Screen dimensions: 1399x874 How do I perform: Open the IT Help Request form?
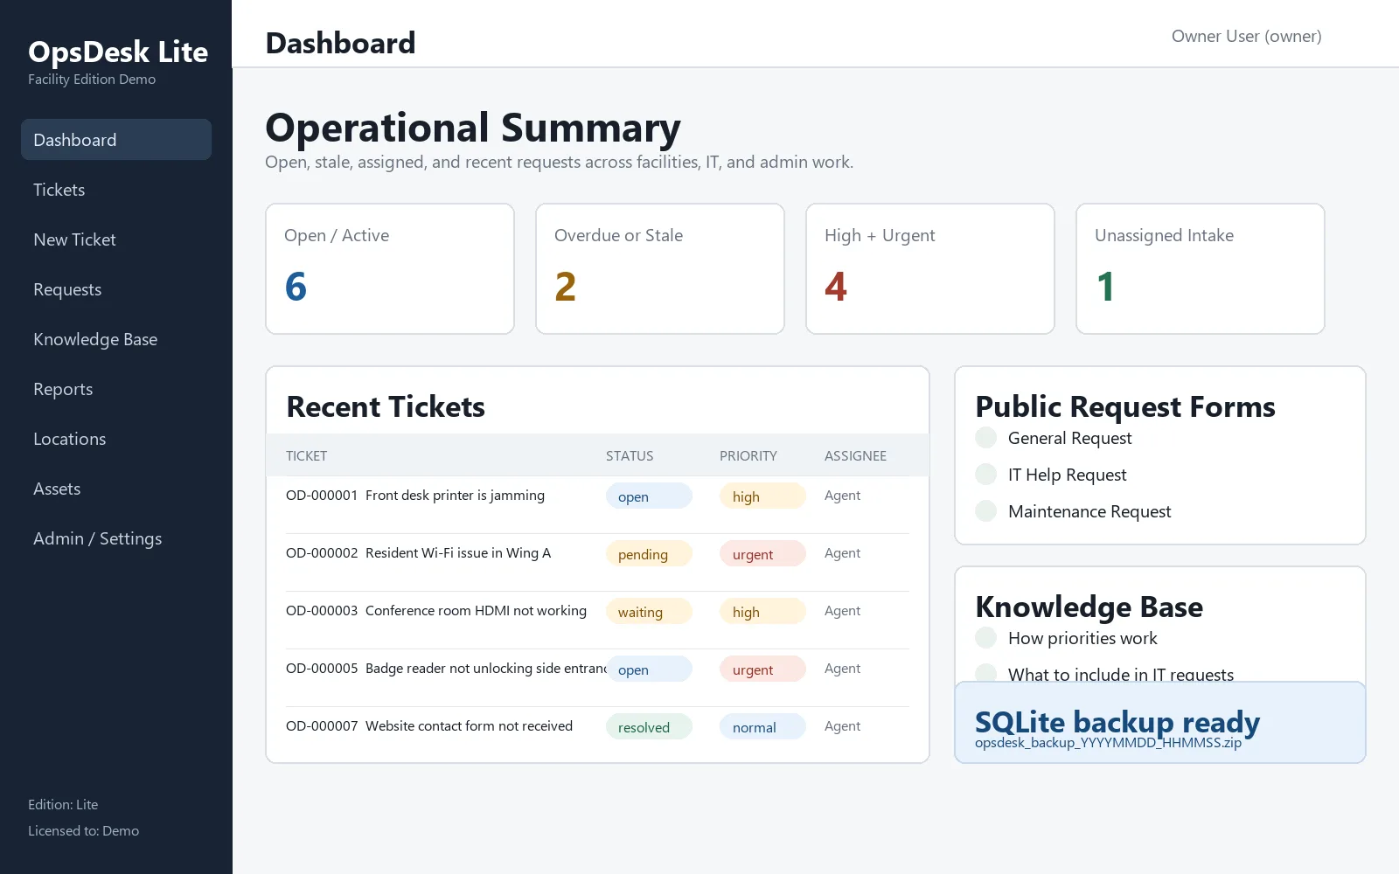(x=1067, y=475)
